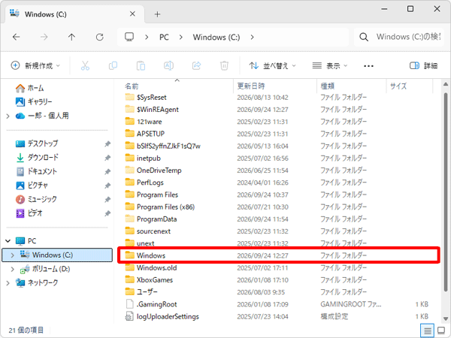Click the Share icon in toolbar
The height and width of the screenshot is (338, 451).
point(196,66)
